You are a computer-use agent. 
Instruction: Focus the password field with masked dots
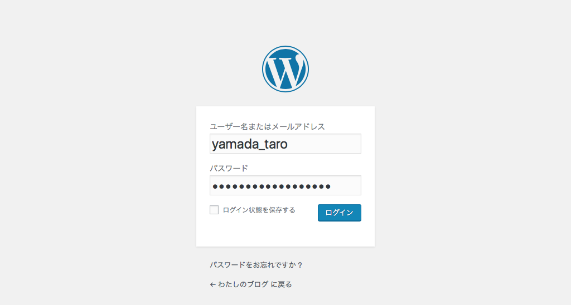(285, 185)
